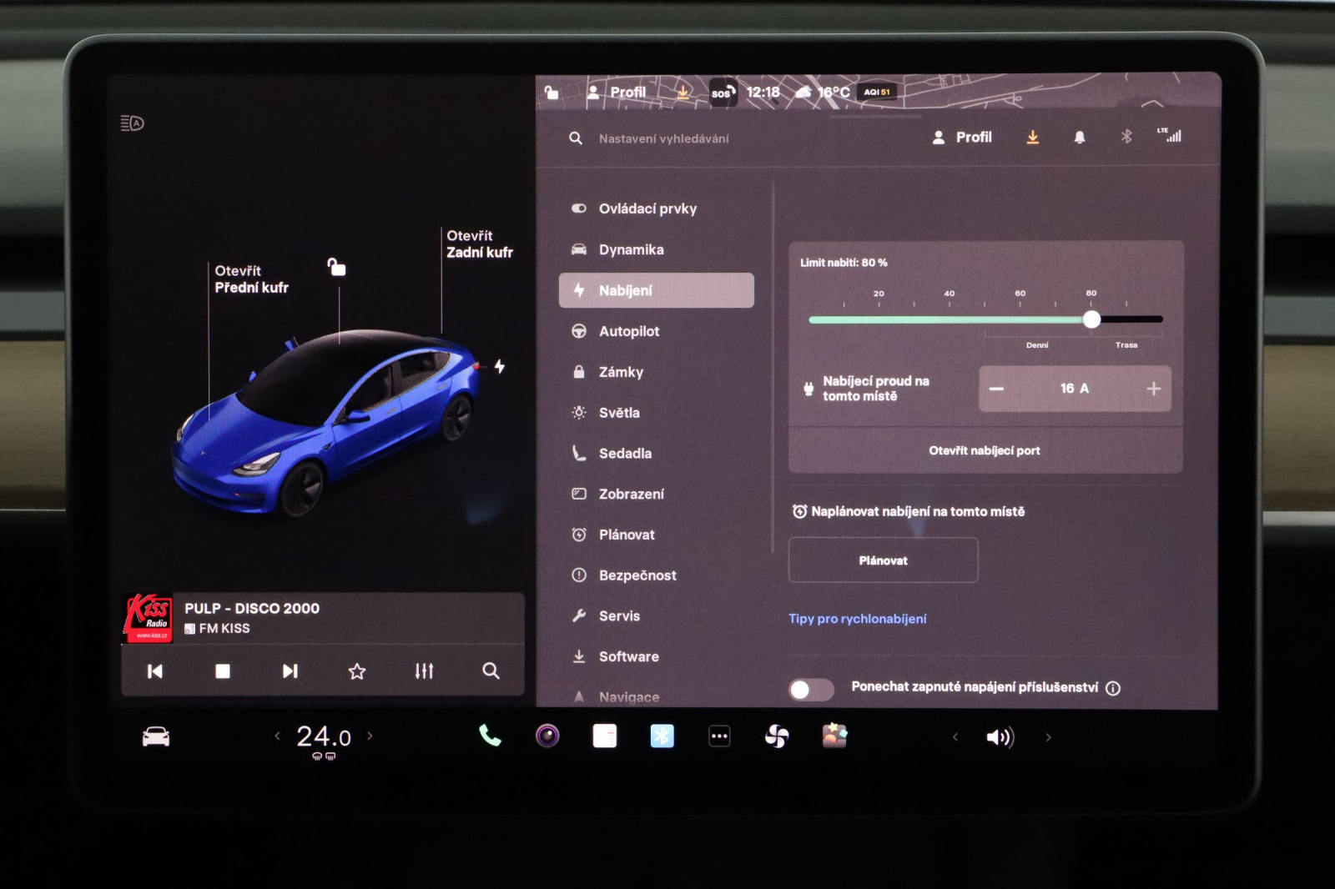Screen dimensions: 1335x889
Task: Open climate fan controls icon
Action: 776,736
